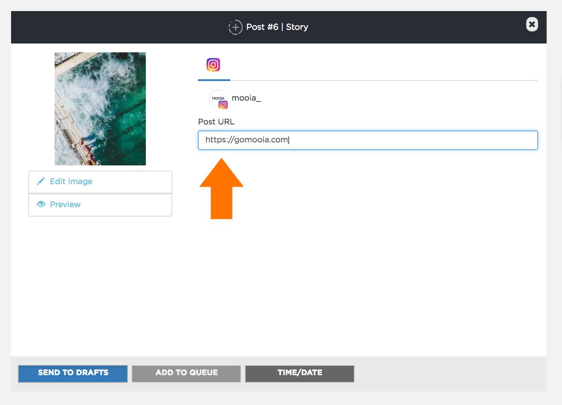Select the Post #6 Story title
Image resolution: width=562 pixels, height=405 pixels.
click(277, 27)
